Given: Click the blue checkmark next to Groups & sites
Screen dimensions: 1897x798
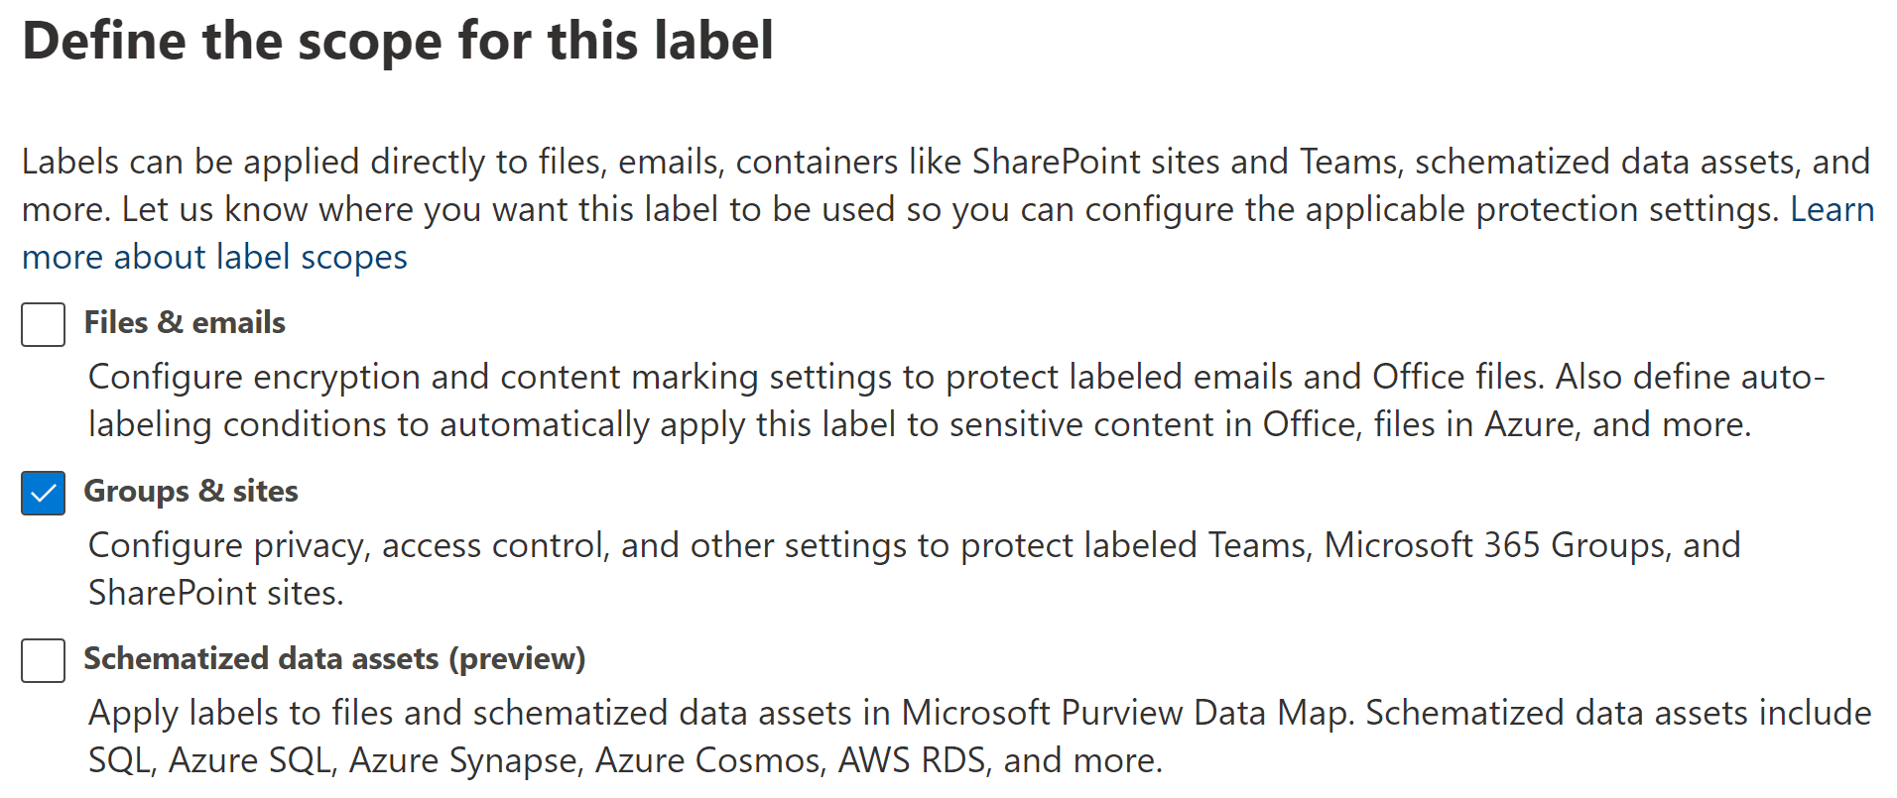Looking at the screenshot, I should pyautogui.click(x=42, y=493).
